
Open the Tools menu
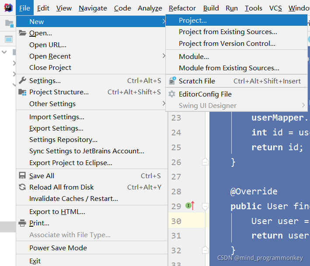point(254,8)
